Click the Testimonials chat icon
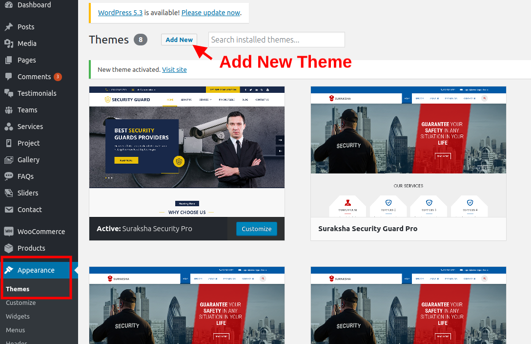 click(9, 93)
